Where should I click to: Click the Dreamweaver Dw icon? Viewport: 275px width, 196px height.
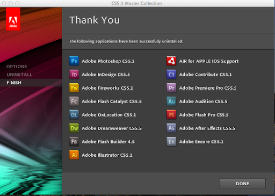tap(74, 128)
